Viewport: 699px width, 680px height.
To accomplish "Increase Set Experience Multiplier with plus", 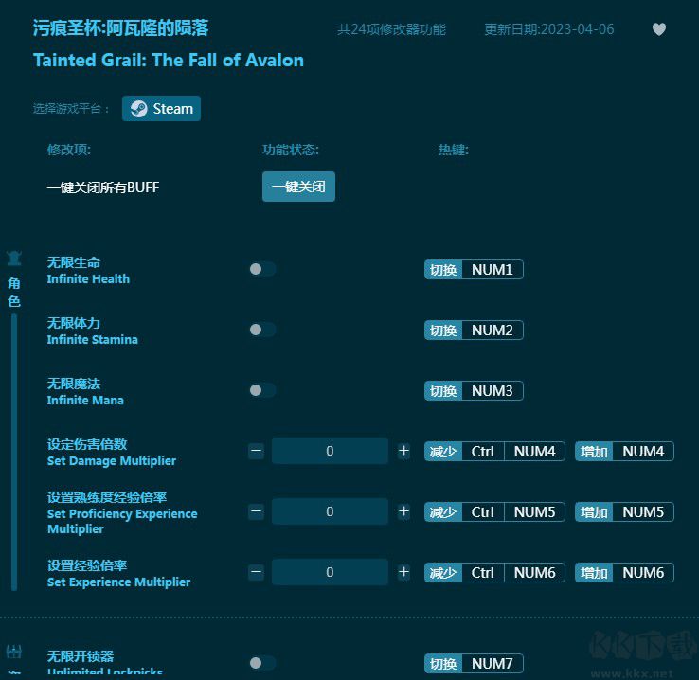I will pos(403,572).
